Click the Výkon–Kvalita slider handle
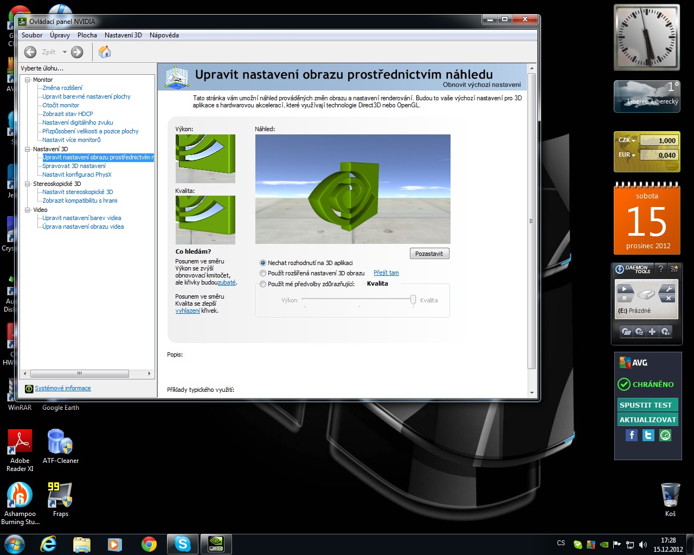This screenshot has width=694, height=555. pyautogui.click(x=413, y=300)
